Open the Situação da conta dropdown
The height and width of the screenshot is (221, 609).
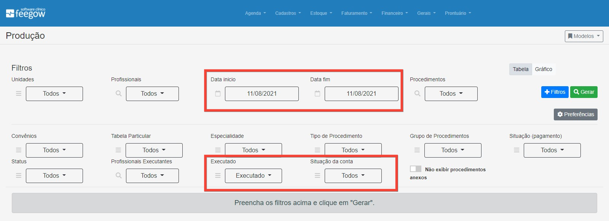[x=353, y=176]
